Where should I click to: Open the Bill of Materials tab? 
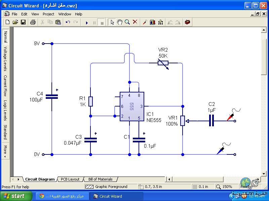coord(100,179)
